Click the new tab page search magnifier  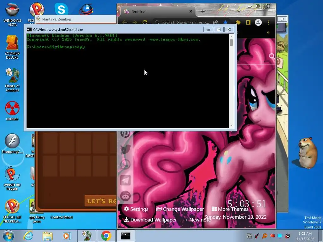pyautogui.click(x=272, y=56)
